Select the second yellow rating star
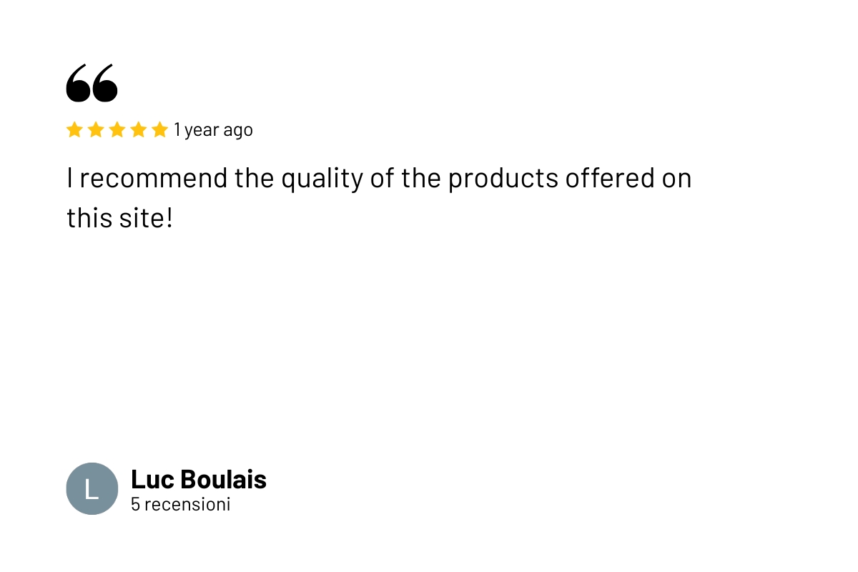 96,129
